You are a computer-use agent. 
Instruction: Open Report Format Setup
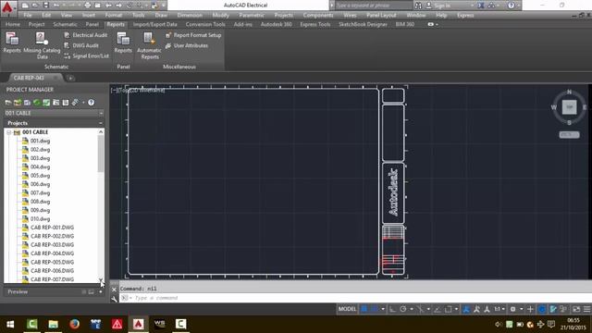pyautogui.click(x=193, y=35)
